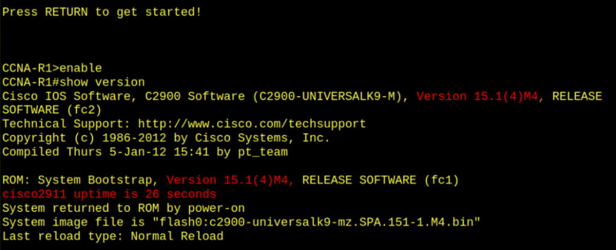Click the red cisco2911 uptime line
Viewport: 616px width, 250px height.
(109, 194)
